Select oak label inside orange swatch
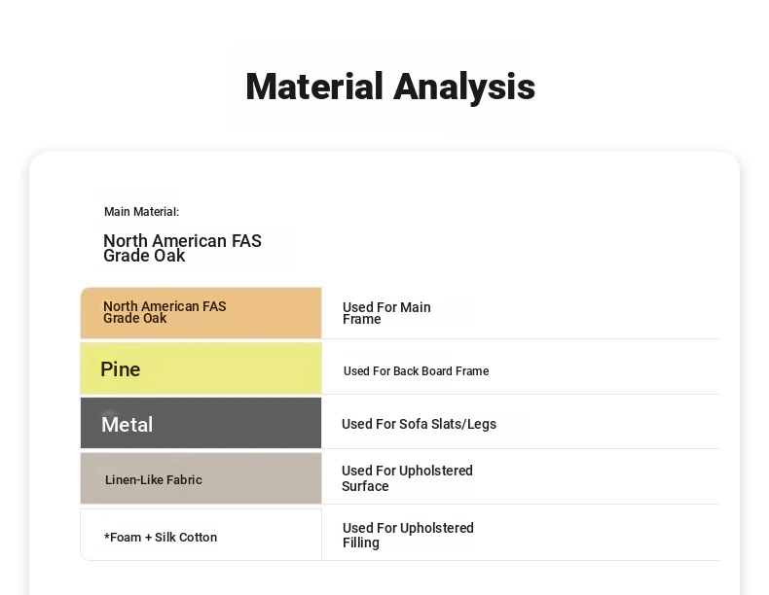769x595 pixels. tap(165, 312)
